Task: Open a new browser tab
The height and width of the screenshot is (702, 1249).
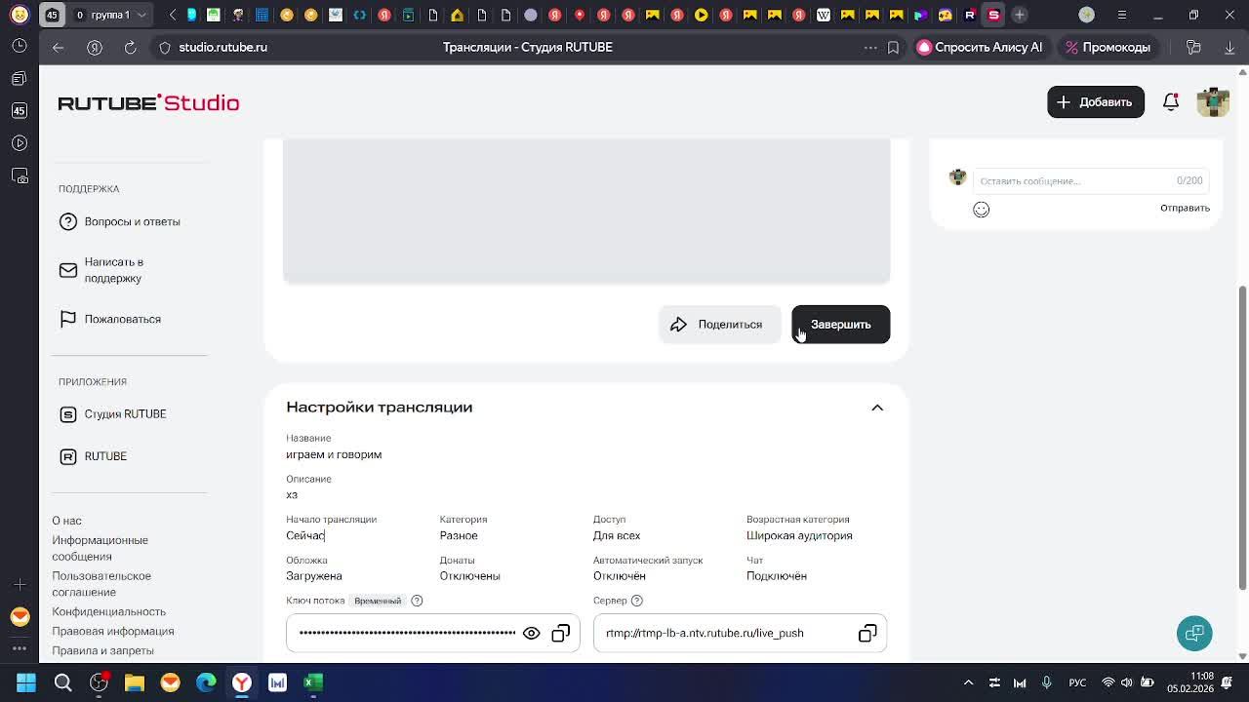Action: [1019, 15]
